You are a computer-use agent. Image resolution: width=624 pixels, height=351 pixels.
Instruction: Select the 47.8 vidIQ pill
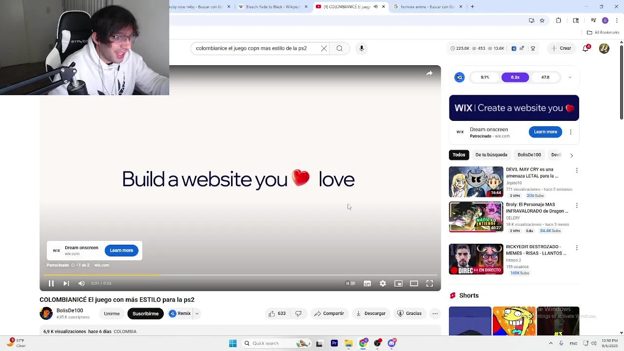[545, 77]
